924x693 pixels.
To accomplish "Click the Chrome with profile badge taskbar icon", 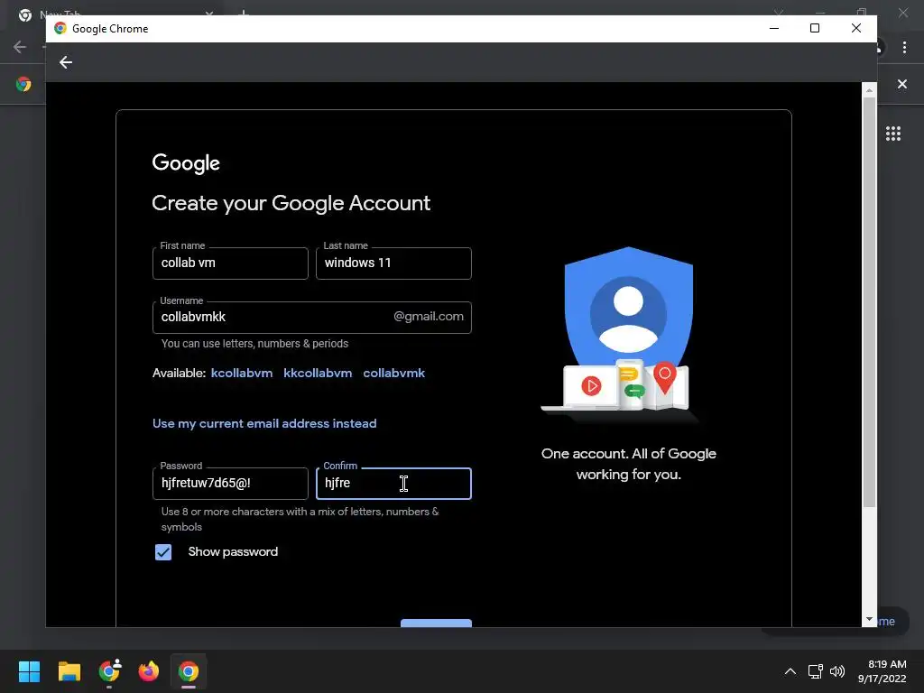I will point(109,671).
